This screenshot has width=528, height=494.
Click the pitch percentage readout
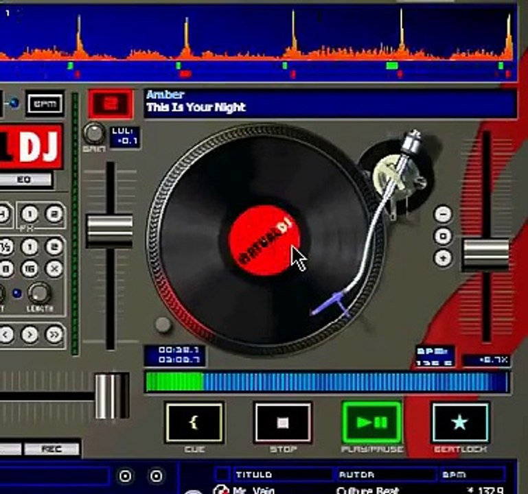pos(486,360)
